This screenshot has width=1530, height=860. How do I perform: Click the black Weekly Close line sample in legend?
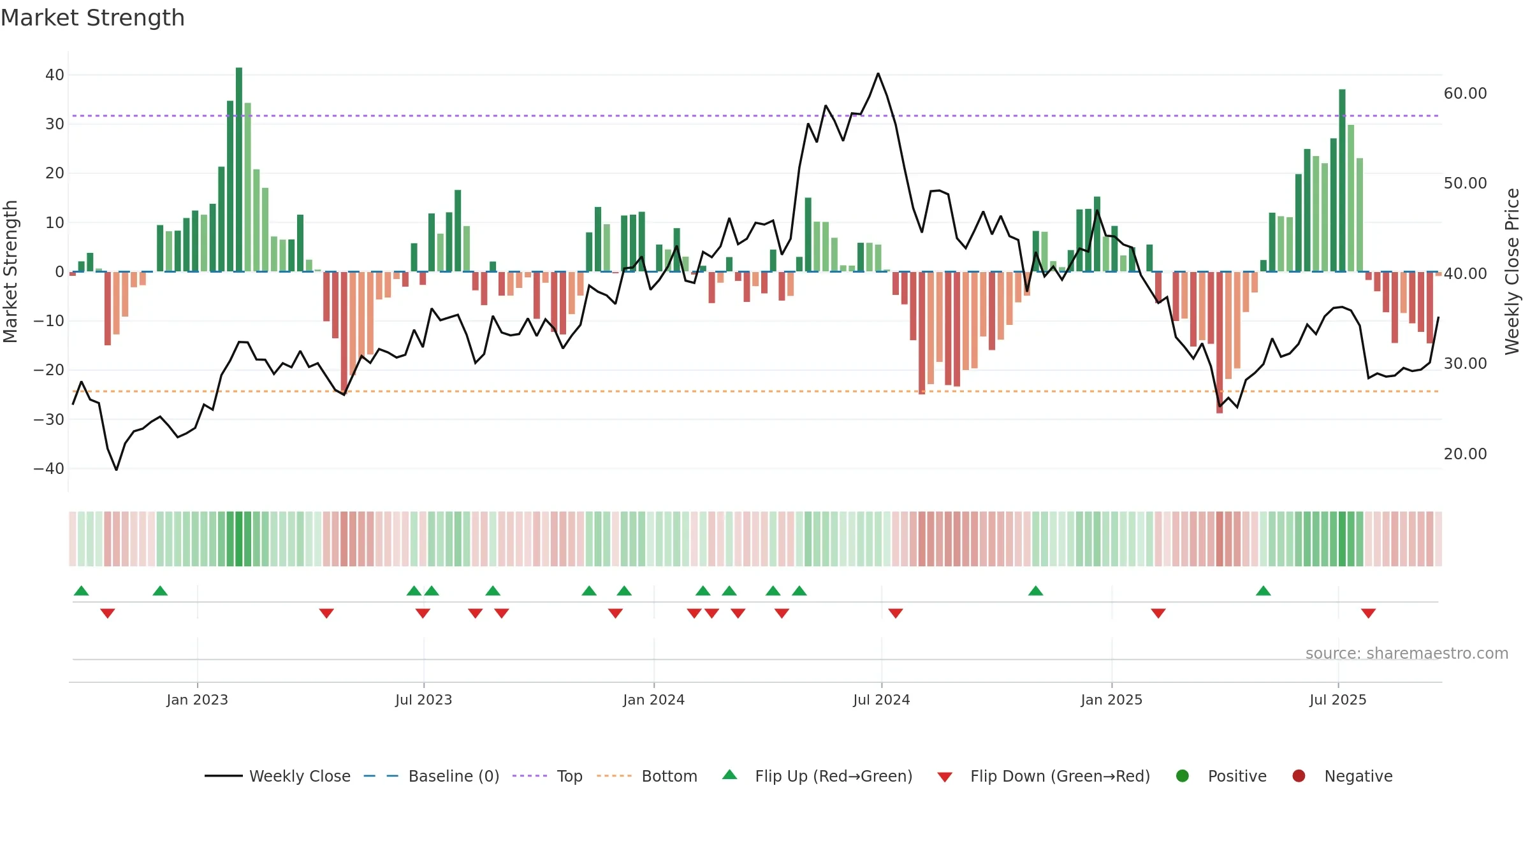click(224, 776)
